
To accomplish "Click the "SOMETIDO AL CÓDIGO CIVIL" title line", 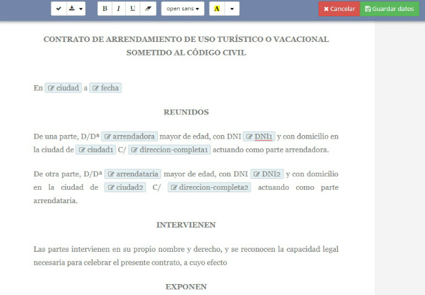I will 186,52.
